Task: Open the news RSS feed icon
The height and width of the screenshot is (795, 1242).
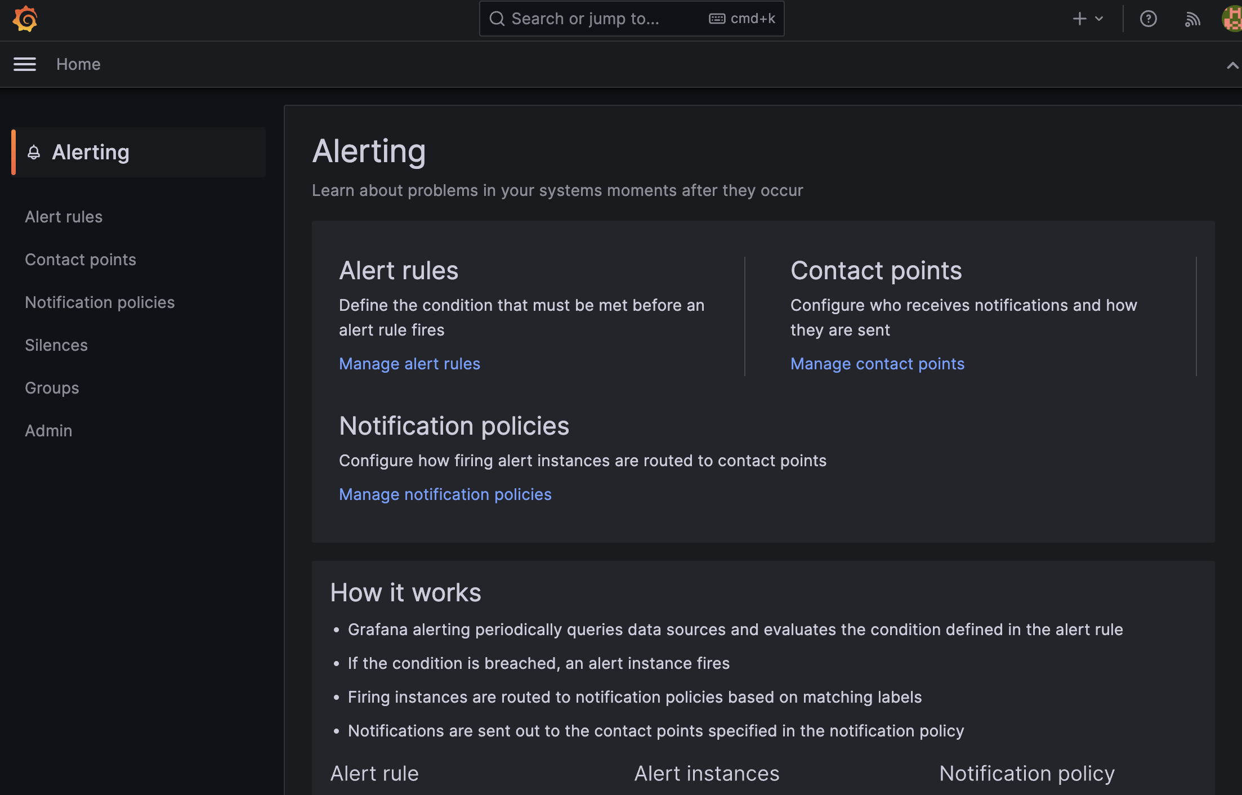Action: pos(1192,19)
